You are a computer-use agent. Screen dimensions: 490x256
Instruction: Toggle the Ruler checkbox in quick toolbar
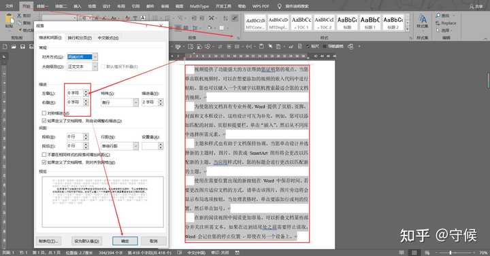(x=308, y=46)
